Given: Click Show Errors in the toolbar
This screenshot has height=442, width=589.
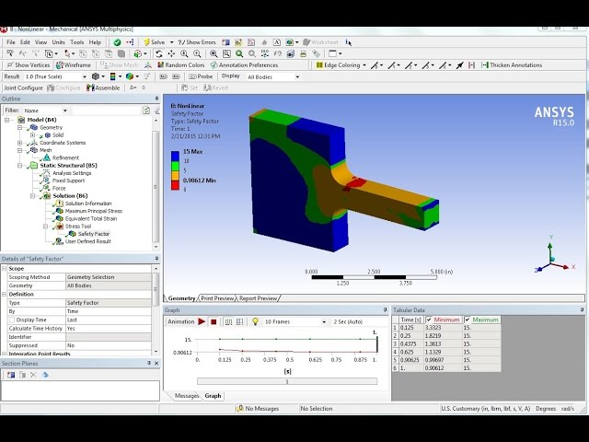Looking at the screenshot, I should (197, 42).
